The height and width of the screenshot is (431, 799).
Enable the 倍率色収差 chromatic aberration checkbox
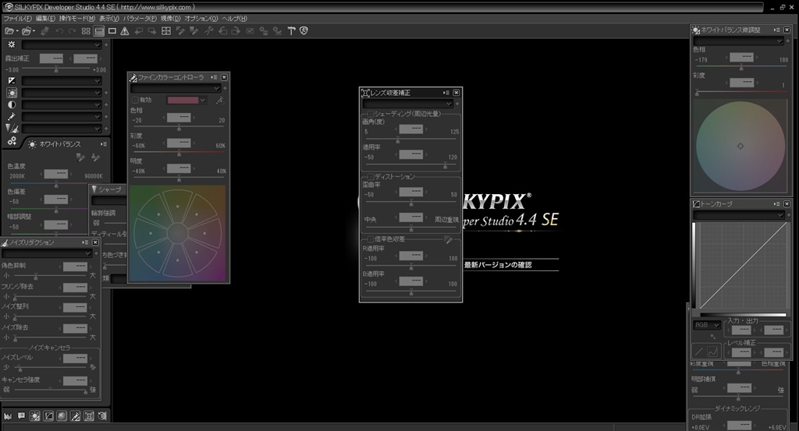click(x=371, y=238)
